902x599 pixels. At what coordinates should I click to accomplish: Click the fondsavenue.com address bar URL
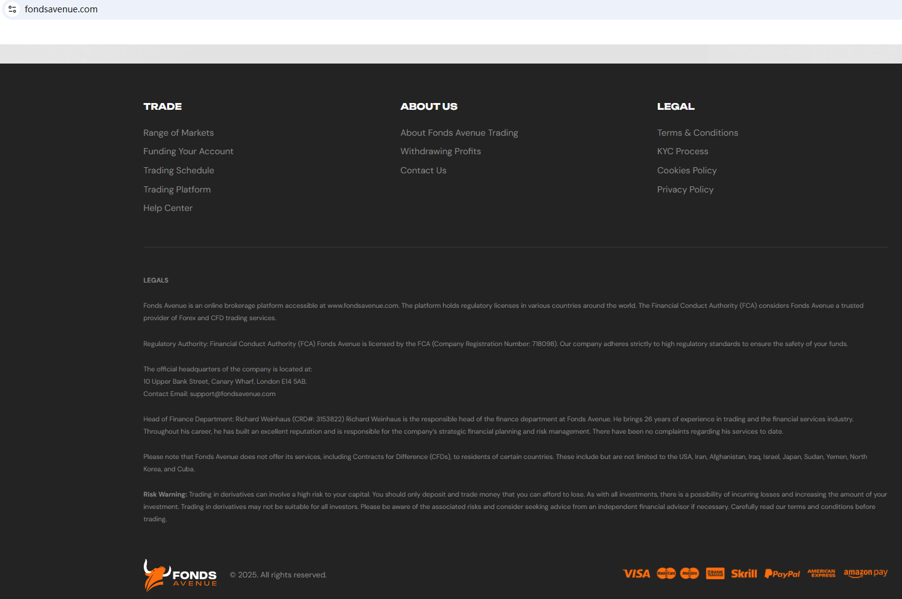point(61,9)
